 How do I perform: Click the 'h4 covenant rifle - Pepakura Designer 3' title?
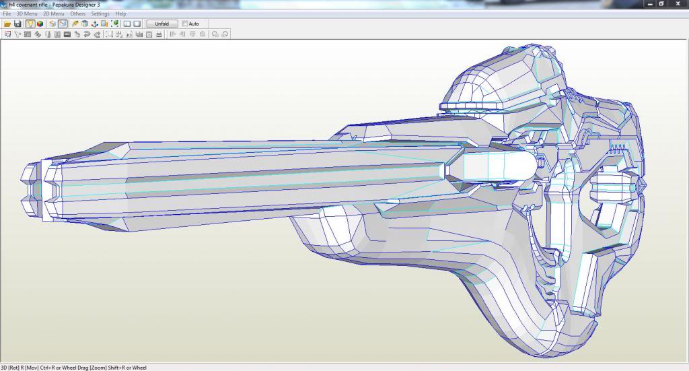point(55,5)
